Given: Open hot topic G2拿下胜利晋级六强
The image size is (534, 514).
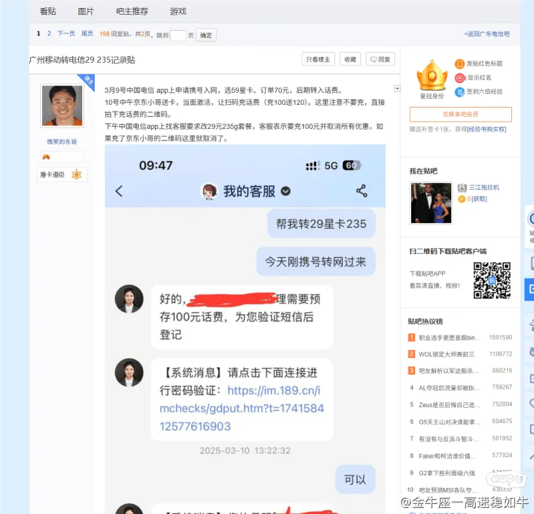Looking at the screenshot, I should (447, 473).
